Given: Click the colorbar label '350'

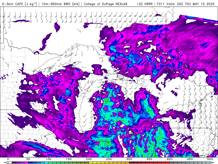Looking at the screenshot, I should (149, 159).
